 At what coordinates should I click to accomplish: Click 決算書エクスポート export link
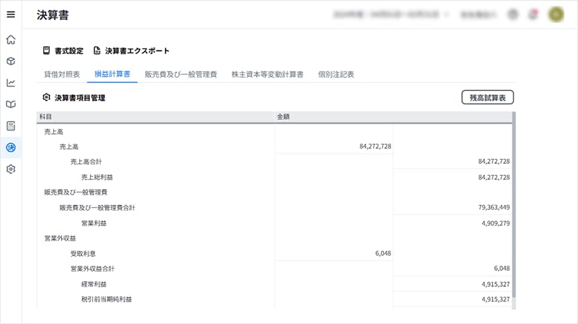click(x=132, y=51)
